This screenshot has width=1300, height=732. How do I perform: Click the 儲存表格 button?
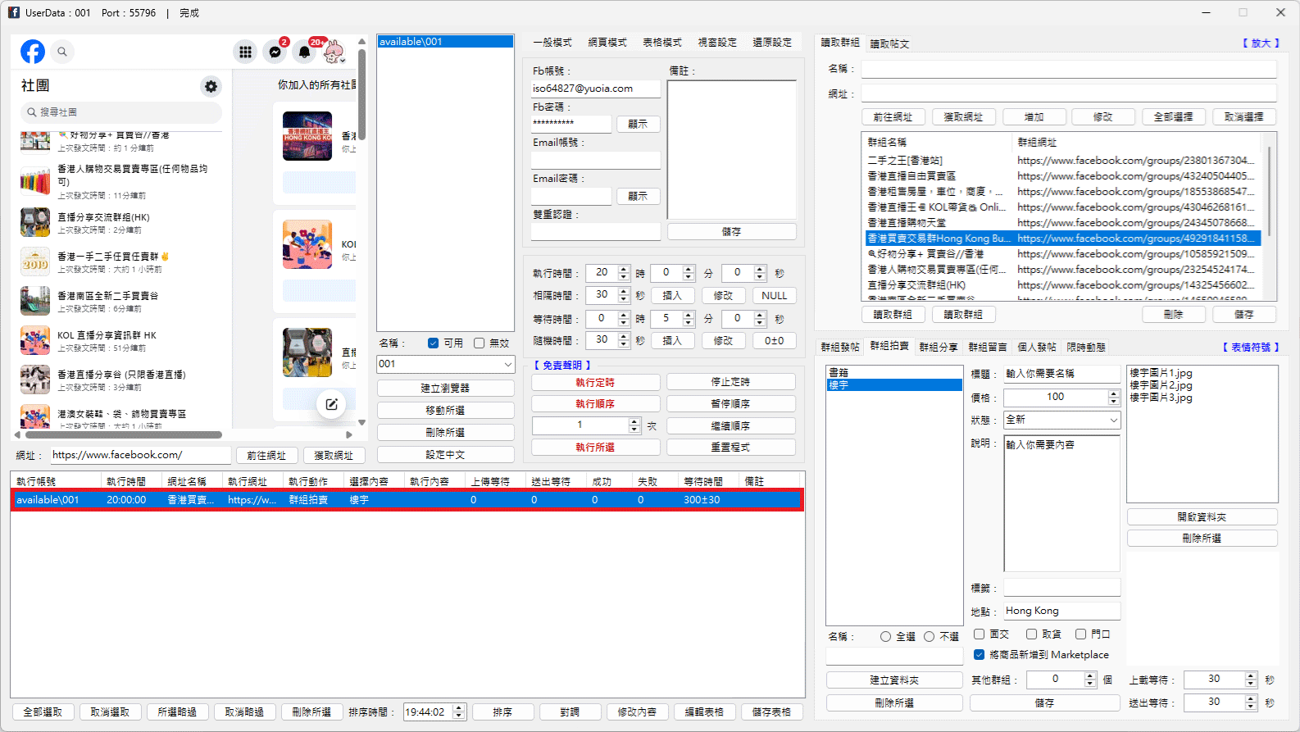coord(772,712)
